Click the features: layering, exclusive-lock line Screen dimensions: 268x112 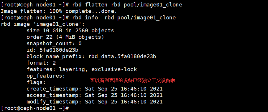click(x=82, y=70)
